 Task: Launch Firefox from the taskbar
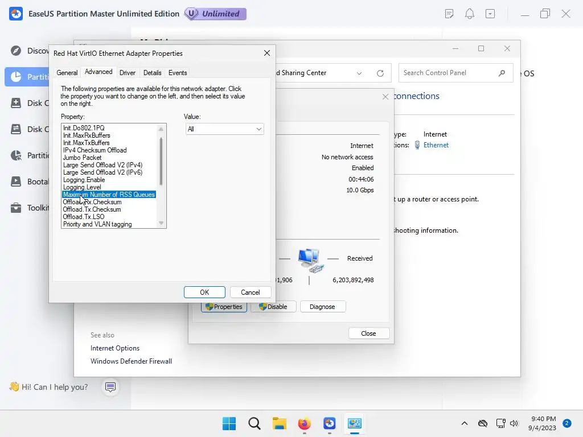click(x=305, y=423)
